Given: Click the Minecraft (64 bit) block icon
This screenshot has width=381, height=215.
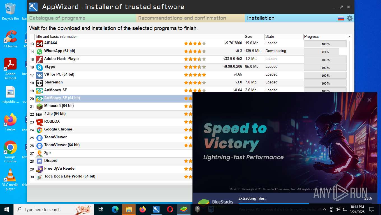Looking at the screenshot, I should (40, 106).
